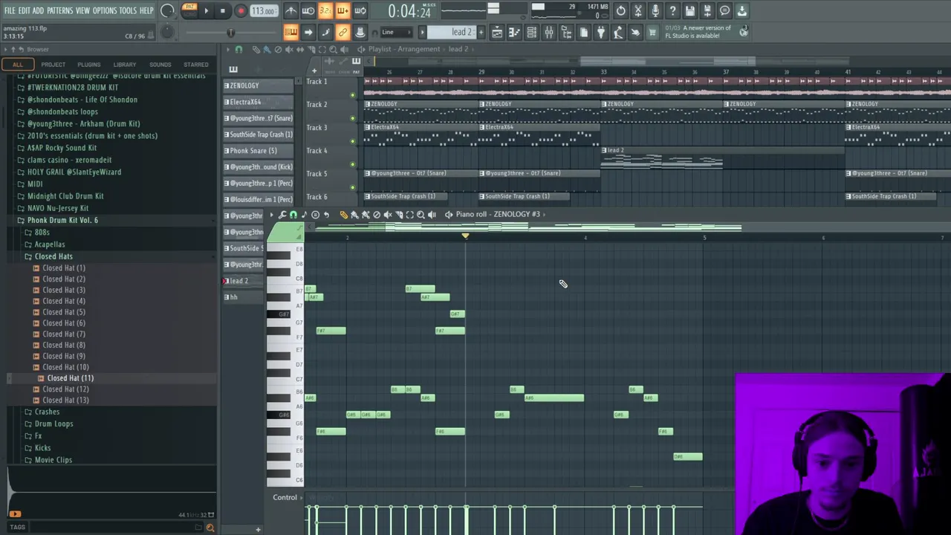Toggle the countdown before recording icon
Image resolution: width=951 pixels, height=535 pixels.
325,10
